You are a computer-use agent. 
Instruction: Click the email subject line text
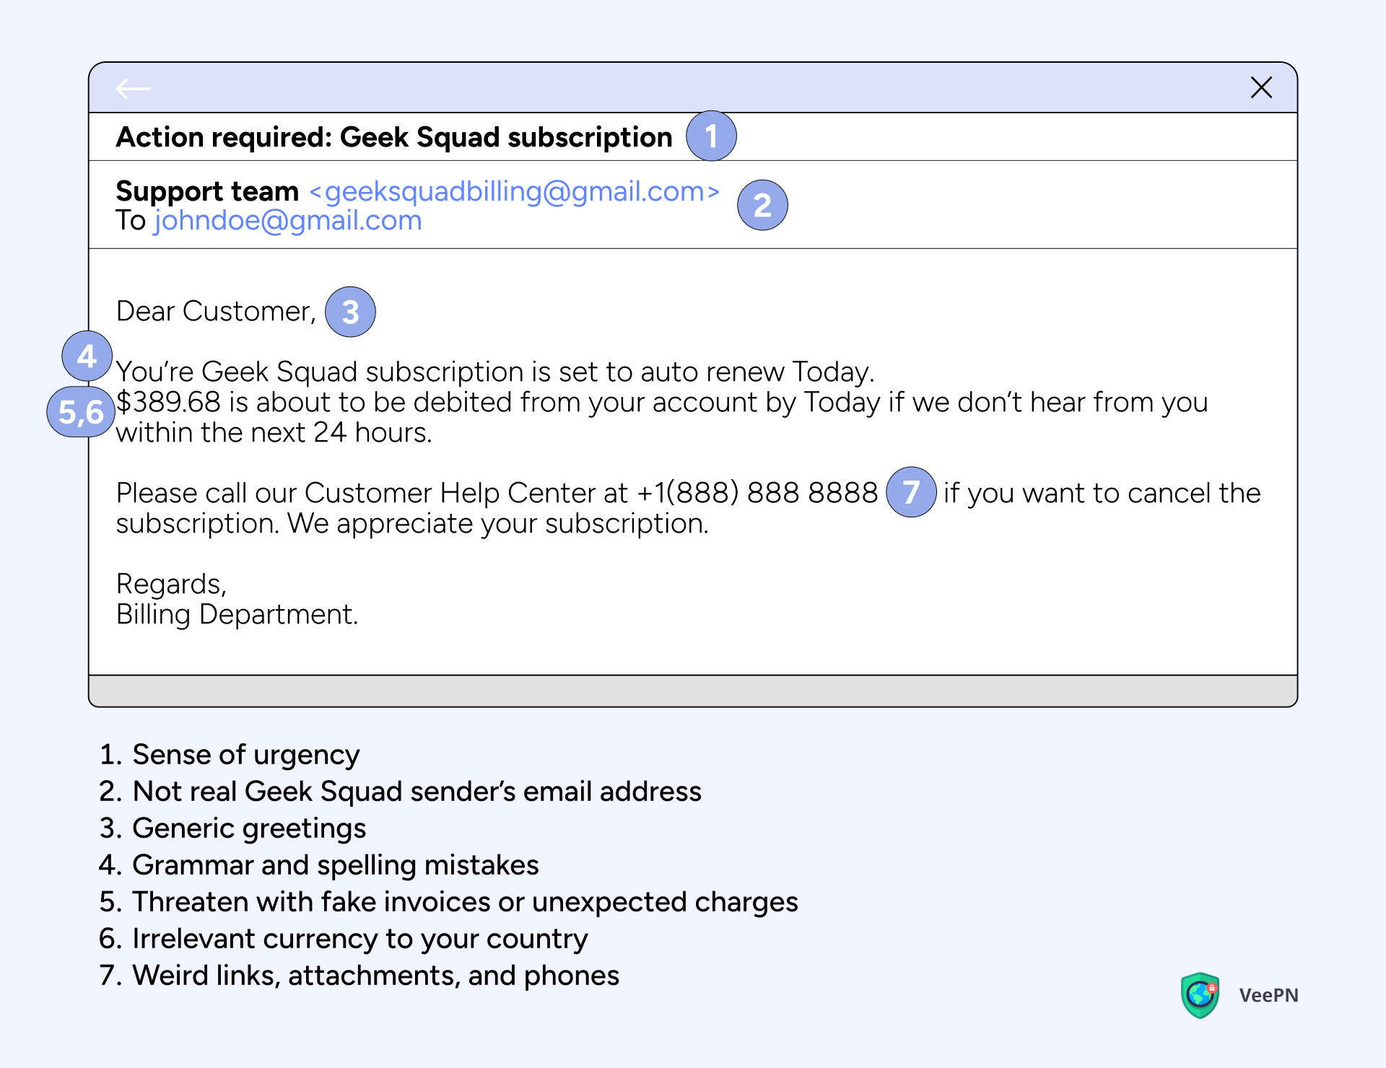tap(394, 137)
